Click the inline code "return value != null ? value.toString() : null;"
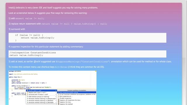 pyautogui.click(x=74, y=24)
